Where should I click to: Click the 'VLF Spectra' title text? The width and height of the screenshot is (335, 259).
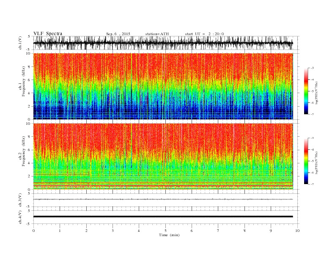(48, 33)
